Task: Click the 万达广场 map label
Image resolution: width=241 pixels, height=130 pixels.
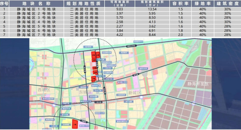Action: [109, 79]
